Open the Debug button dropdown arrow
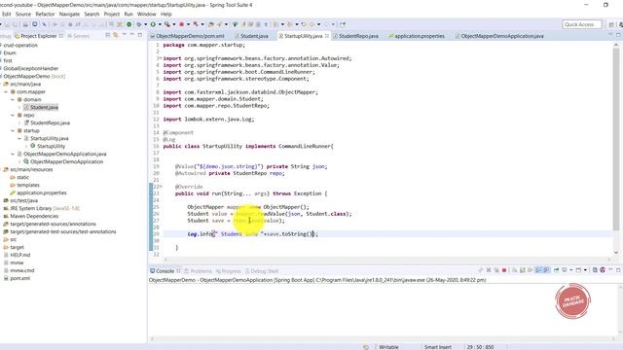This screenshot has width=623, height=350. click(146, 24)
